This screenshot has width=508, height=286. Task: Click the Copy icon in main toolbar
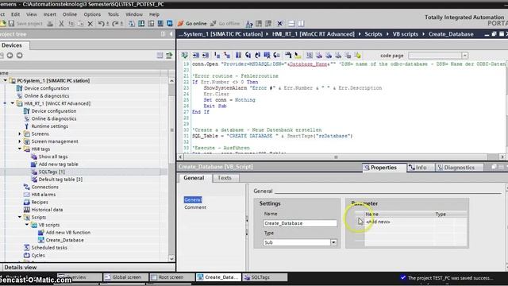[x=71, y=23]
